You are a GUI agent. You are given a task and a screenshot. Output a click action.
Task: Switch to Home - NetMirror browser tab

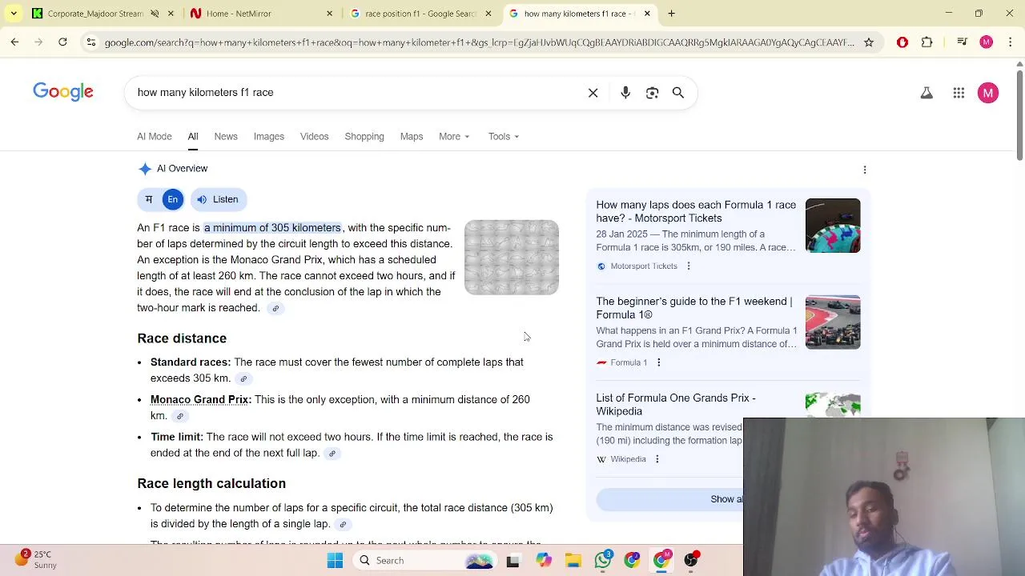pos(260,14)
